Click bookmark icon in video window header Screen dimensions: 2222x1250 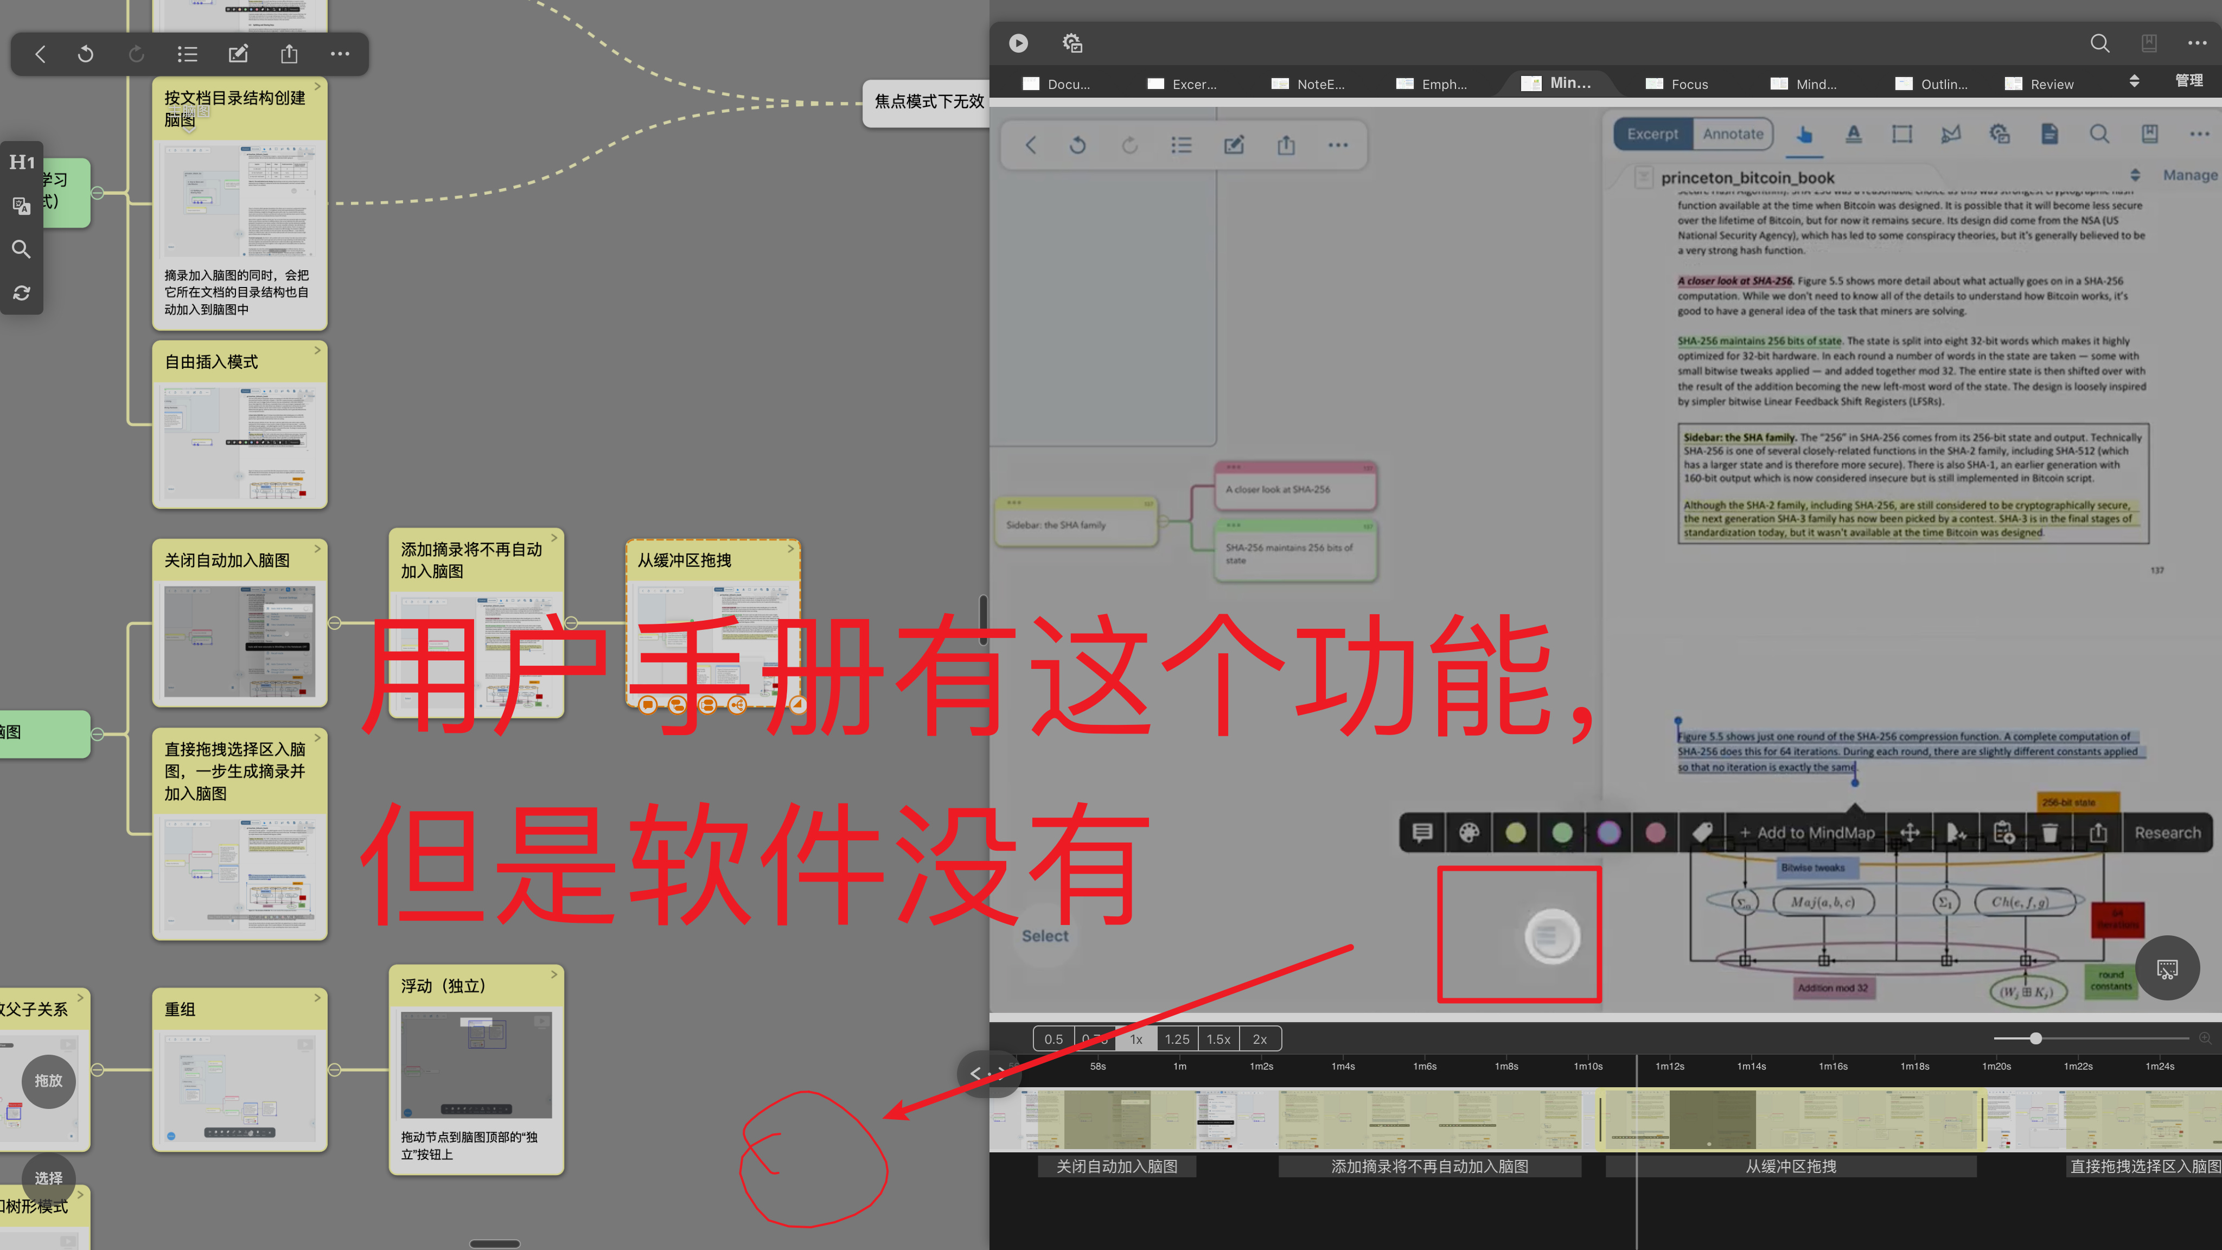2149,43
